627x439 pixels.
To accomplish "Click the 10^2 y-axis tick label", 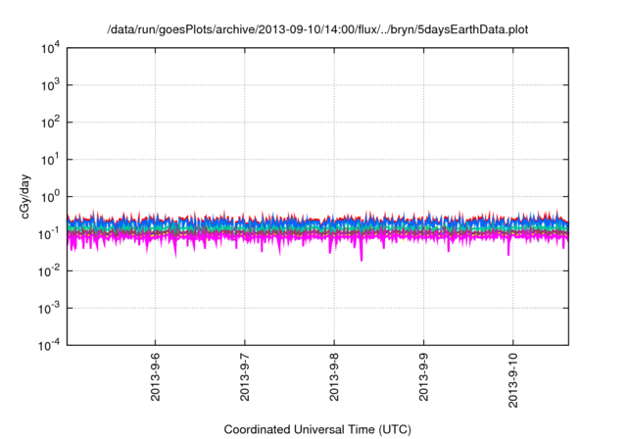I will [x=50, y=122].
